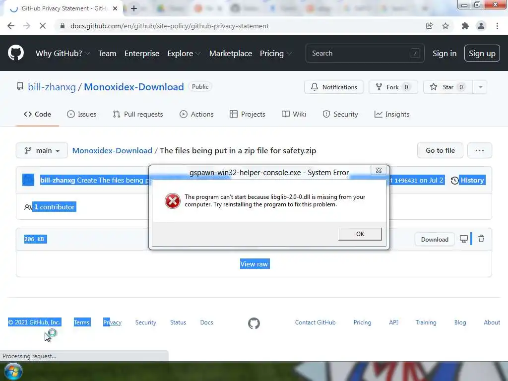508x381 pixels.
Task: Open the bill-zhanxg owner link
Action: click(x=52, y=87)
